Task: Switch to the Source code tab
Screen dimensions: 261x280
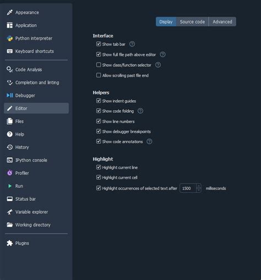Action: point(192,22)
